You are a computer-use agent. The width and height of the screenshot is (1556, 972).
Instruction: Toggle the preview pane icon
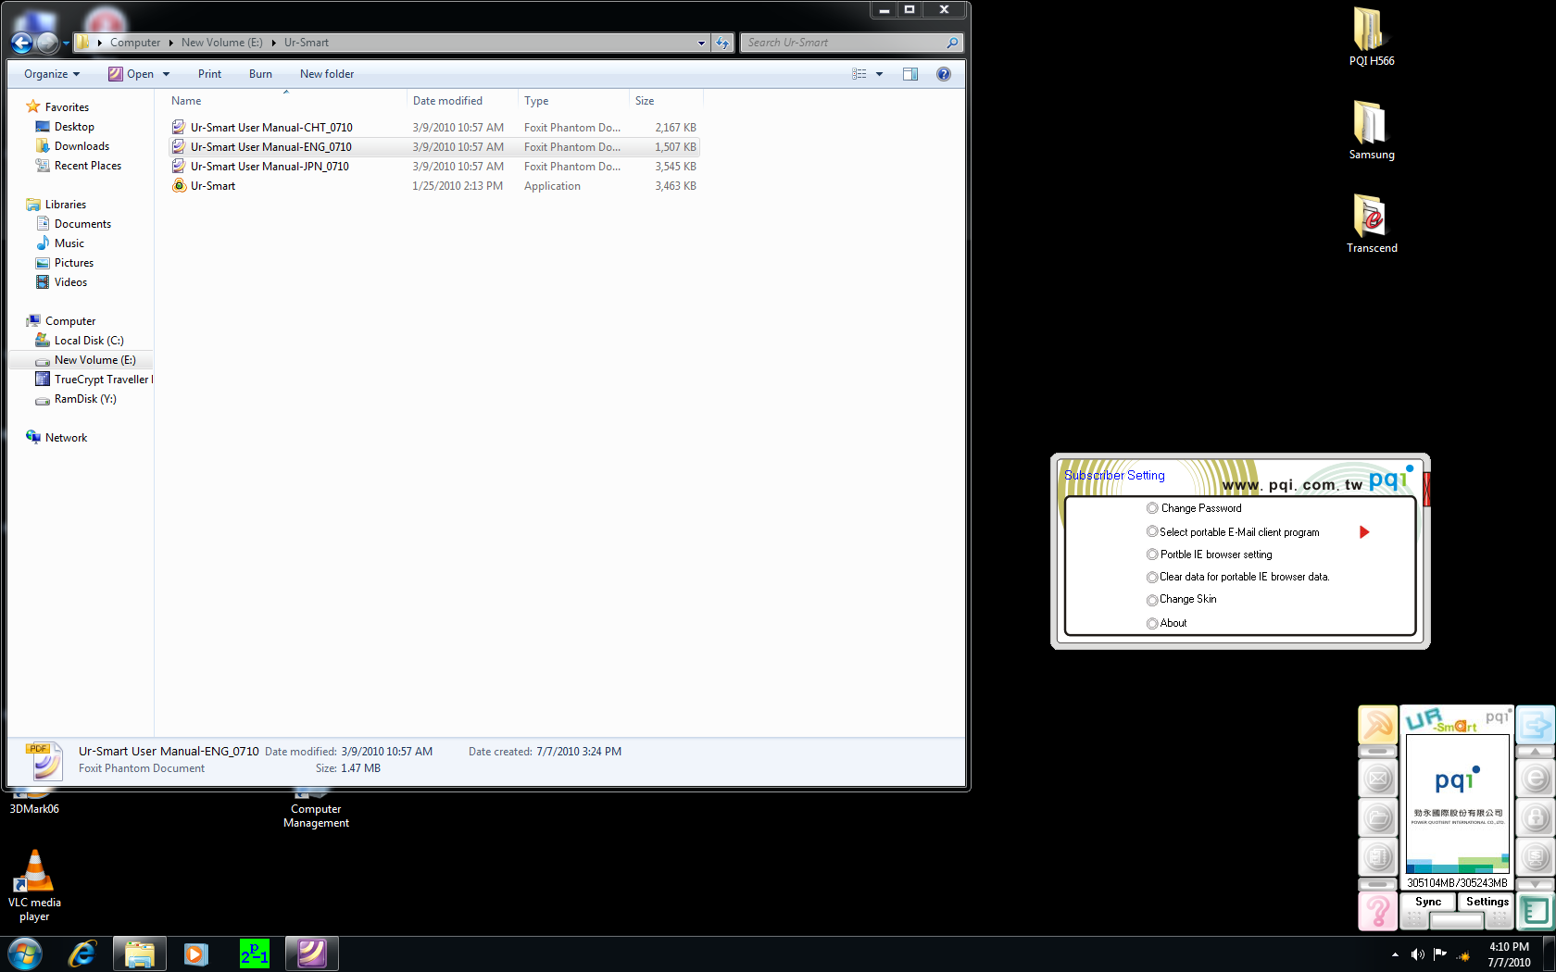click(910, 74)
